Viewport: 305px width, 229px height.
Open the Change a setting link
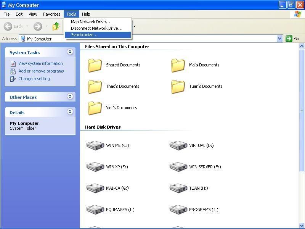click(34, 79)
